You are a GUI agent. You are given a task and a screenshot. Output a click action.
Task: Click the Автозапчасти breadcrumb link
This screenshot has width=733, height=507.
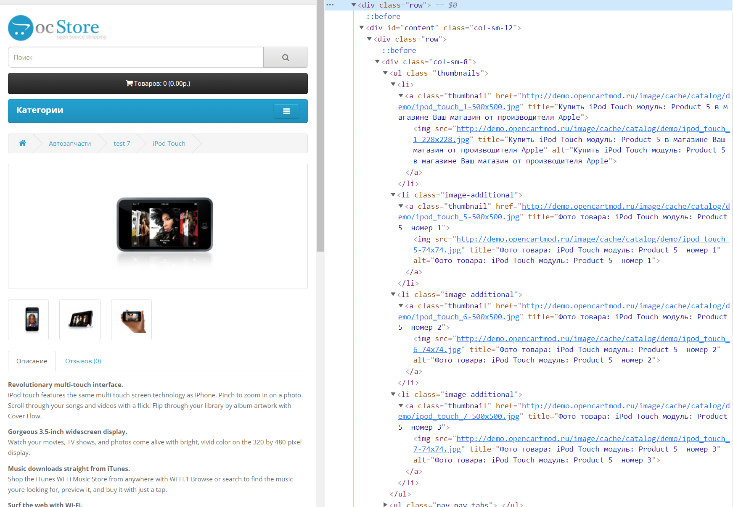click(70, 144)
